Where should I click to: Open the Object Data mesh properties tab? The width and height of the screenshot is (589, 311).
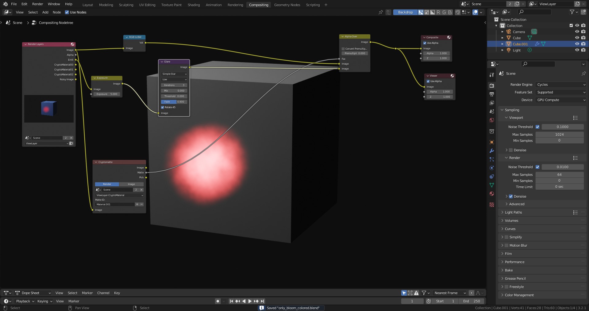point(492,185)
